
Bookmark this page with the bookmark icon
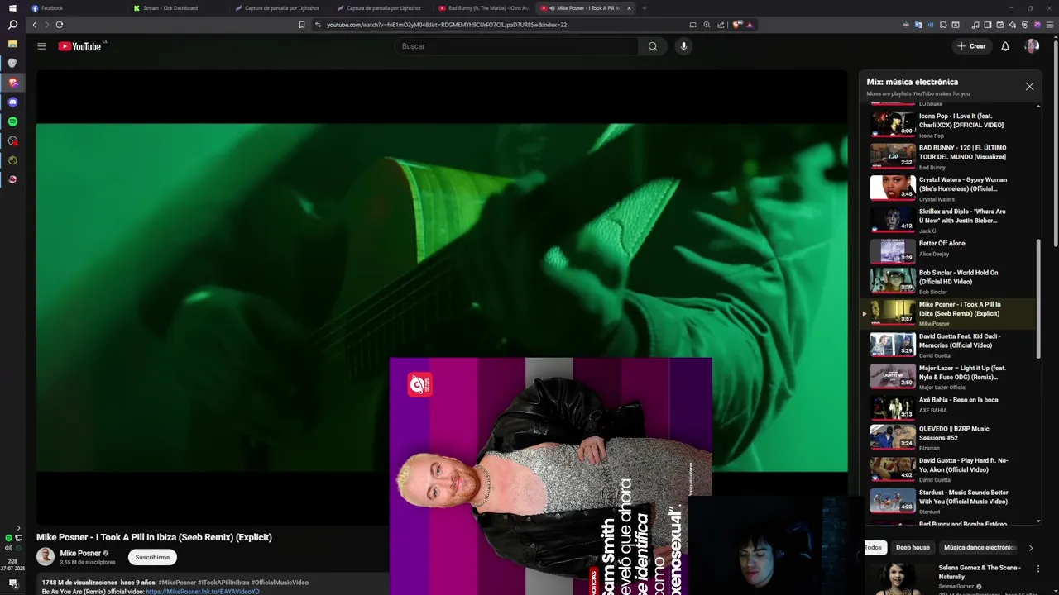click(x=302, y=25)
